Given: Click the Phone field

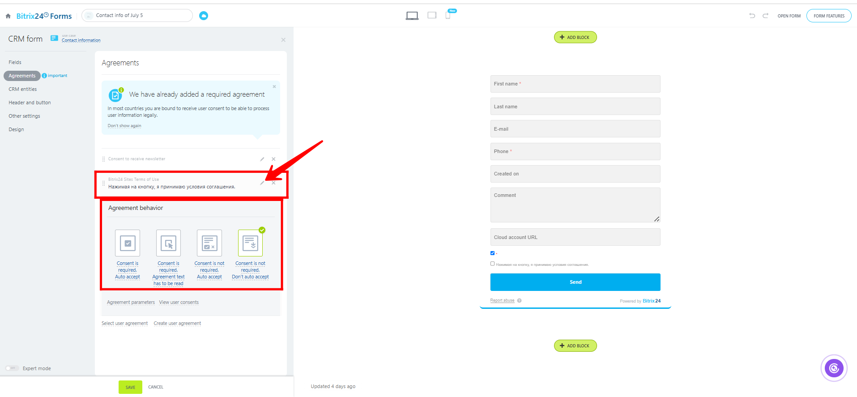Looking at the screenshot, I should tap(575, 151).
